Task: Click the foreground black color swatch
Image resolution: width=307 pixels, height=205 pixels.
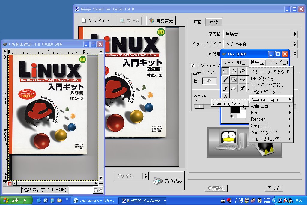Action: 235,111
